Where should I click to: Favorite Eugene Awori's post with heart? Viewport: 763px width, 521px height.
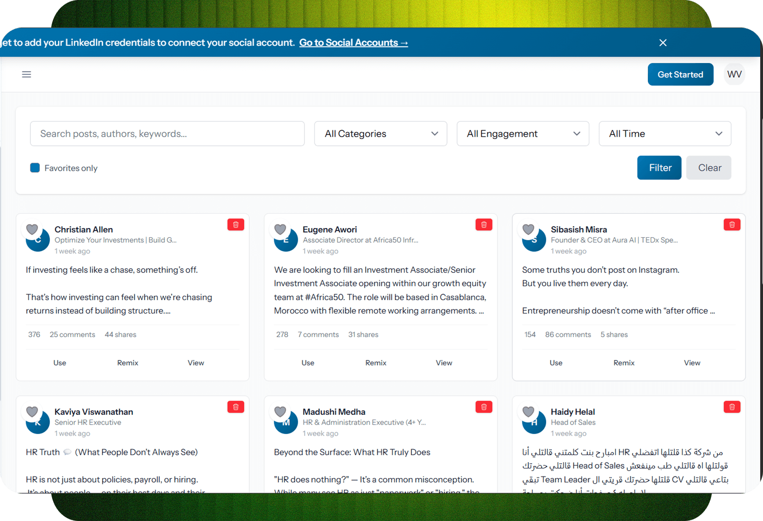pyautogui.click(x=280, y=229)
